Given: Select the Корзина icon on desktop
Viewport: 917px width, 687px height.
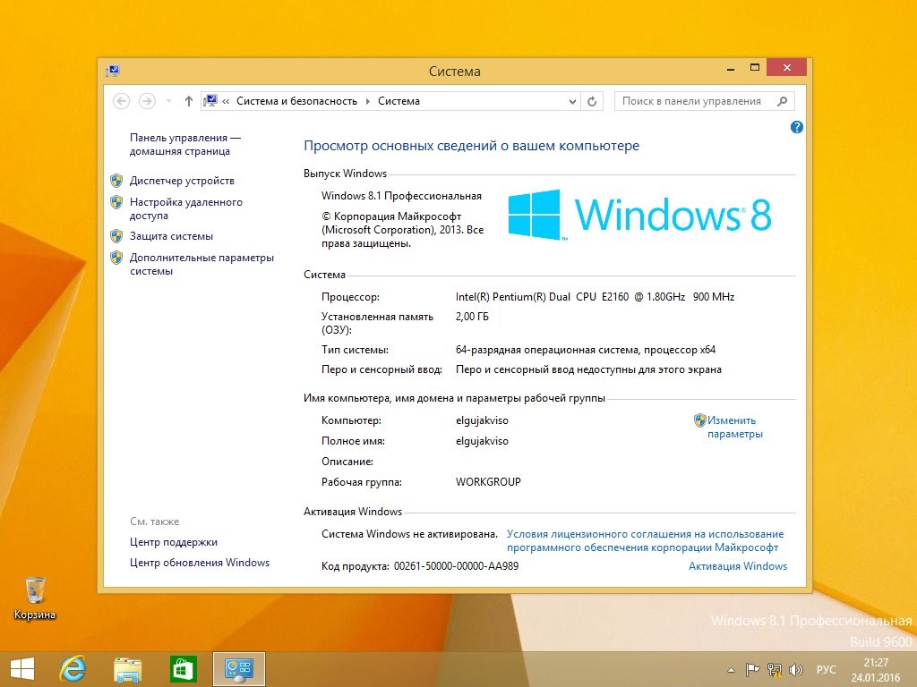Looking at the screenshot, I should pos(35,597).
